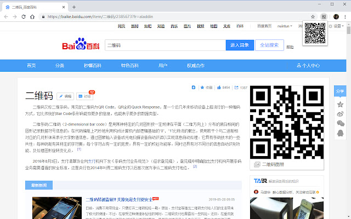Viewport: 351px width, 219px height.
Task: Click the 个人中心 link
Action: coord(308,66)
